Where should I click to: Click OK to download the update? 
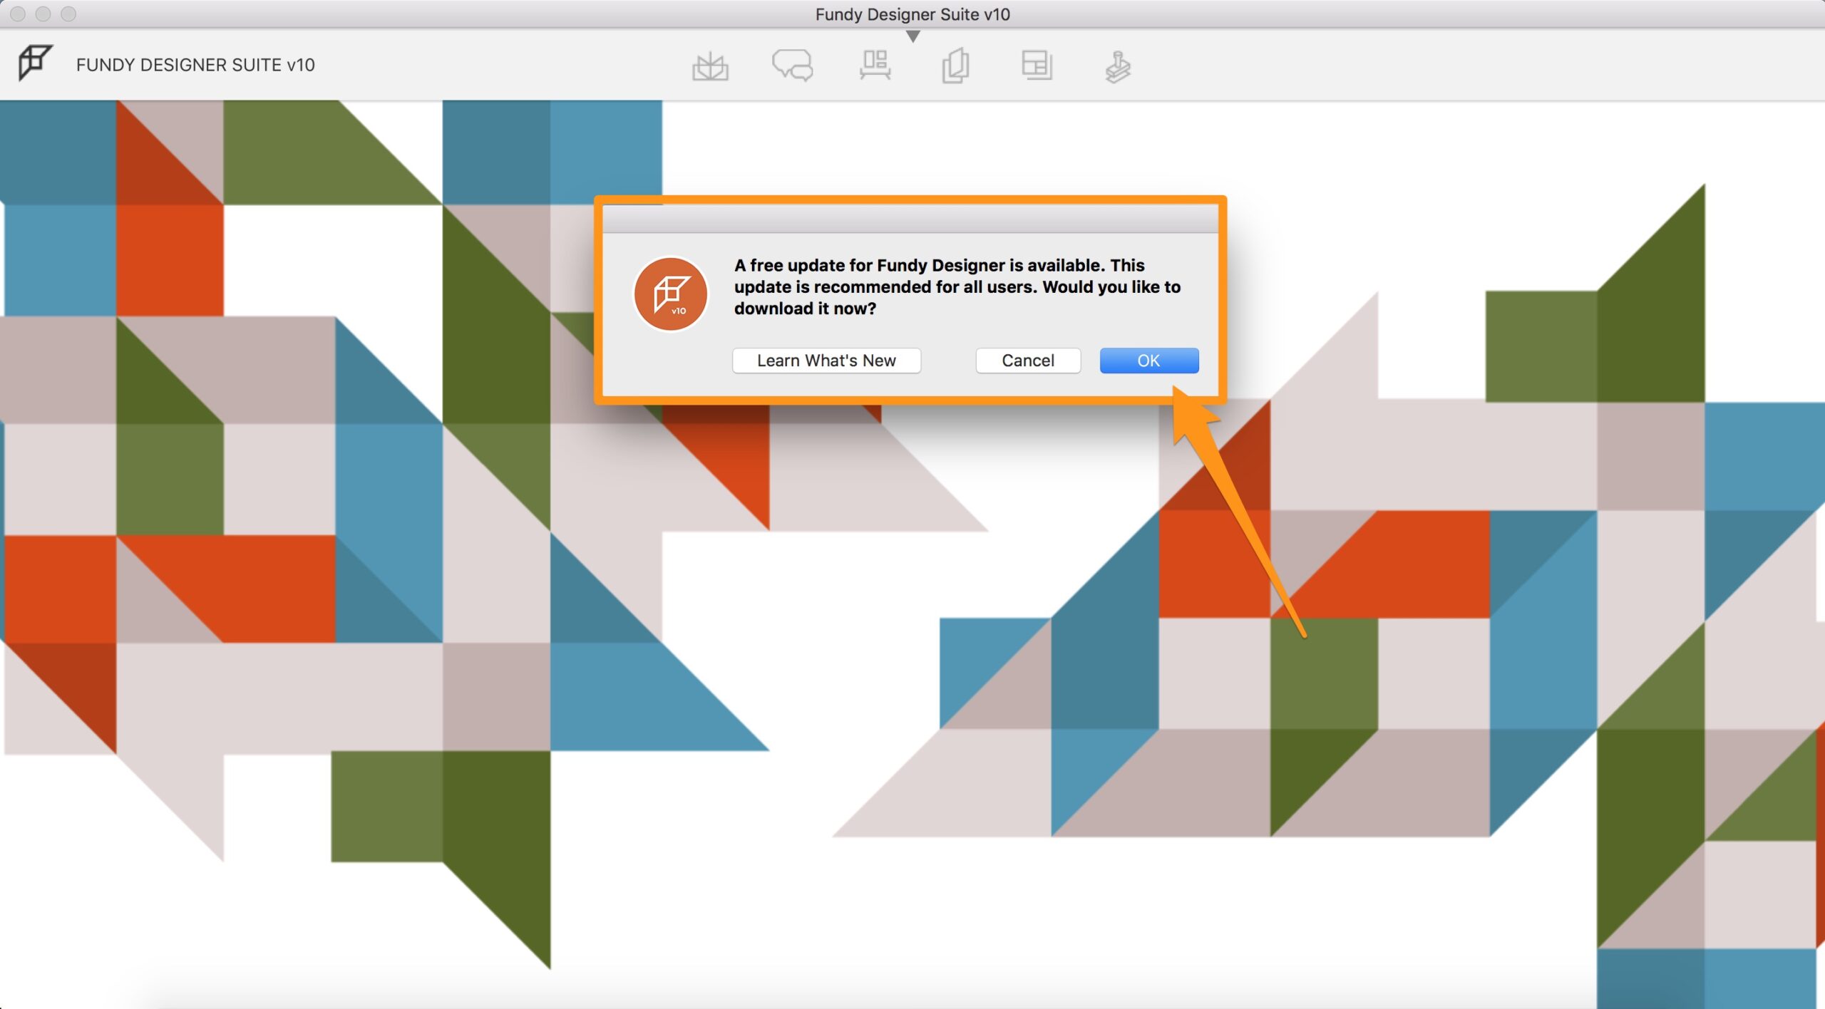pyautogui.click(x=1146, y=359)
